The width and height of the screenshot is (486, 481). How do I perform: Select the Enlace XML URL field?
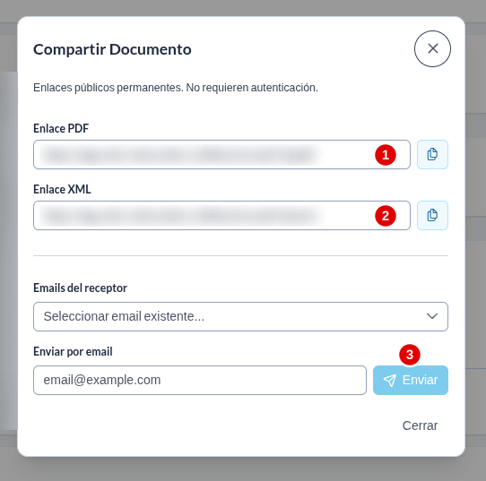pos(221,216)
